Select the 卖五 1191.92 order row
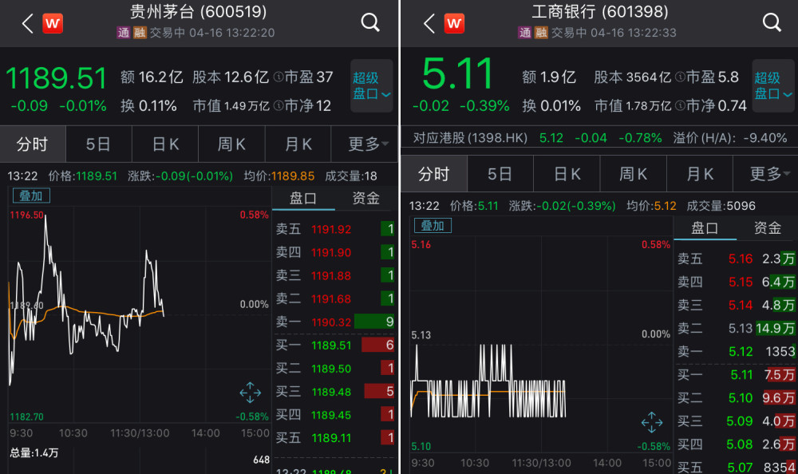This screenshot has width=798, height=474. point(335,229)
